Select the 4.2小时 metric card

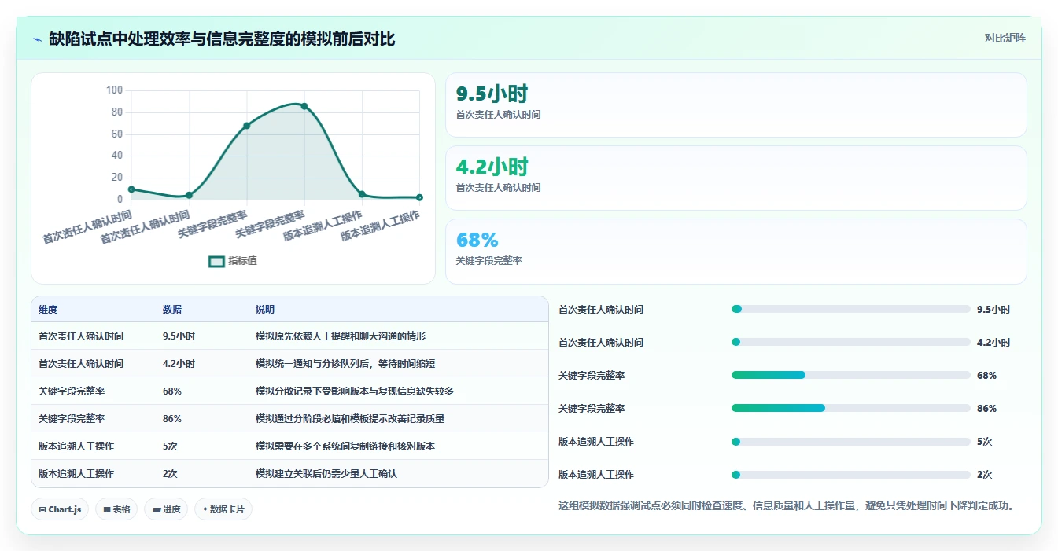pyautogui.click(x=735, y=178)
